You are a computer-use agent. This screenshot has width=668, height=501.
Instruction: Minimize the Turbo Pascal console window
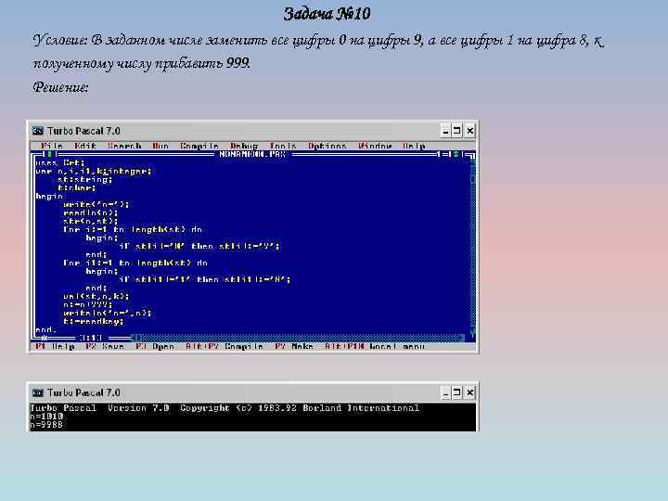point(445,392)
